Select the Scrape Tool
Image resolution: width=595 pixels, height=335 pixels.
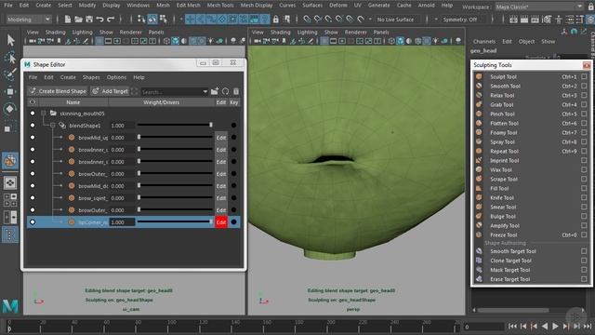pyautogui.click(x=504, y=179)
